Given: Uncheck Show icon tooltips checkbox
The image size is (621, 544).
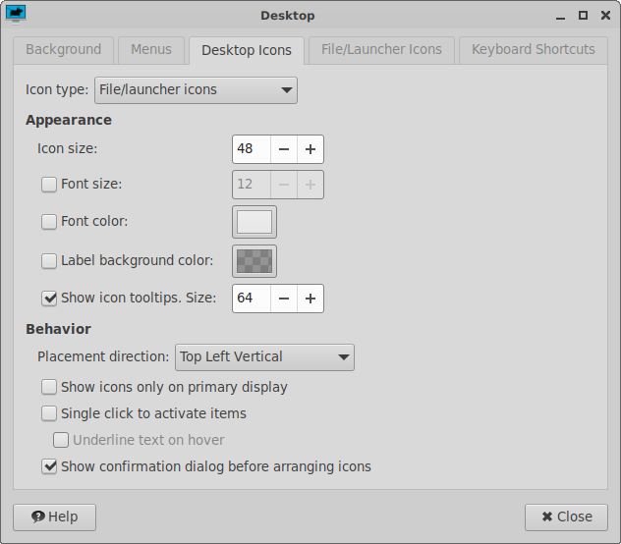Looking at the screenshot, I should pos(49,299).
